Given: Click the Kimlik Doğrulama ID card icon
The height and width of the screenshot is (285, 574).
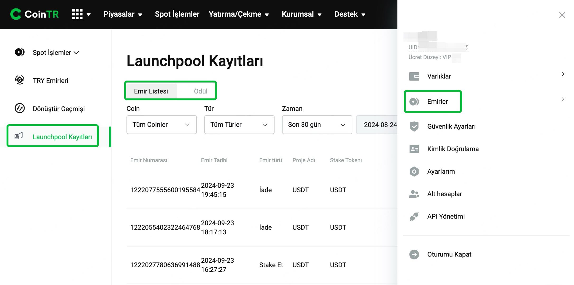Looking at the screenshot, I should click(414, 149).
